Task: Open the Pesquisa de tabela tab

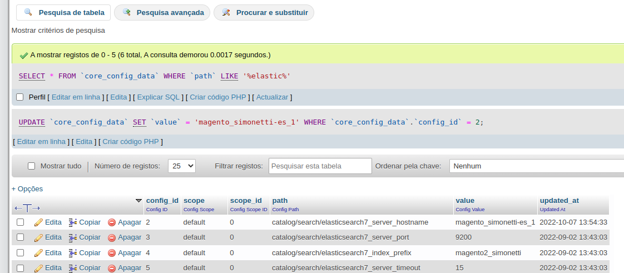Action: (63, 12)
